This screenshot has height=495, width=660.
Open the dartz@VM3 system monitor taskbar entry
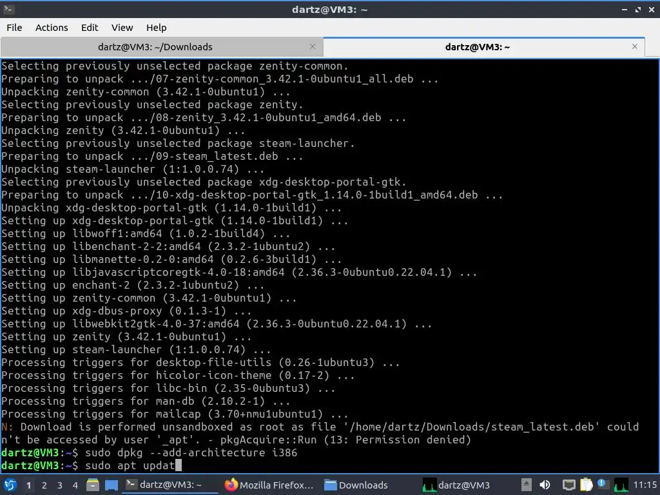pyautogui.click(x=456, y=485)
